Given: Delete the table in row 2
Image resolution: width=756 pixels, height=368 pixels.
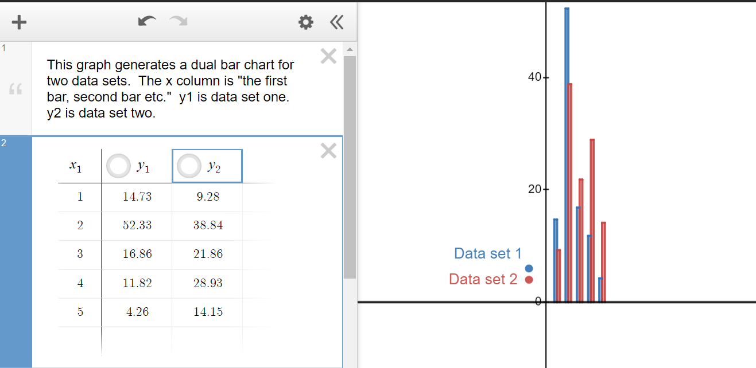Looking at the screenshot, I should 328,151.
